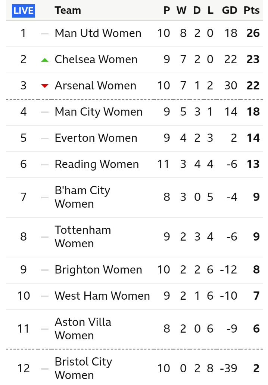The width and height of the screenshot is (268, 385).
Task: Select Tottenham Women in the table
Action: [82, 237]
